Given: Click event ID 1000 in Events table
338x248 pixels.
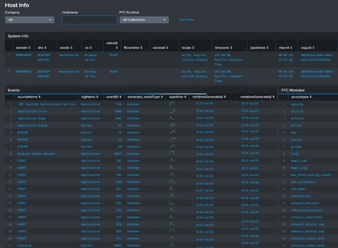Looking at the screenshot, I should [118, 111].
